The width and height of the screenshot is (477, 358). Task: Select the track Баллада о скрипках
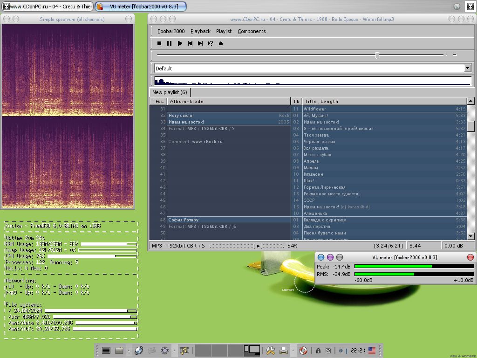(x=384, y=220)
